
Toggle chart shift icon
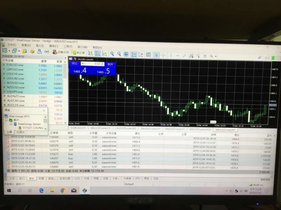[x=141, y=55]
